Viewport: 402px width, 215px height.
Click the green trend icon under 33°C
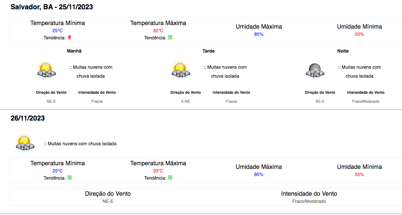(170, 177)
